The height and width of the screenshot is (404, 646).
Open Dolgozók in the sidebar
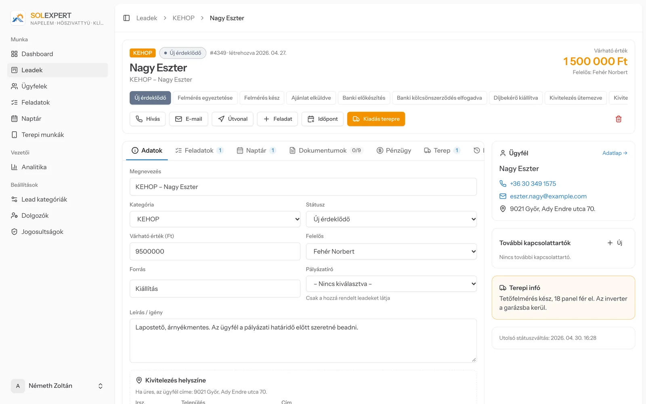pos(57,215)
